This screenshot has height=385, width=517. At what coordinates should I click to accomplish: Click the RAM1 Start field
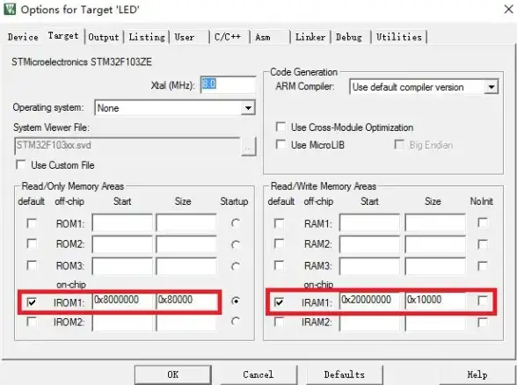click(x=369, y=223)
